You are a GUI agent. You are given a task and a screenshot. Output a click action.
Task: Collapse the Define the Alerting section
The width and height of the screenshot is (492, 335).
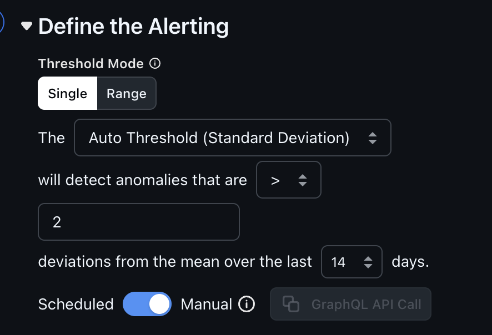(26, 27)
